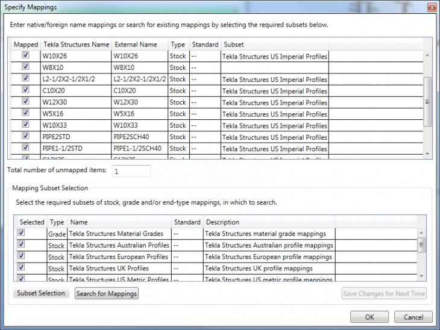Screen dimensions: 440x330
Task: Toggle Mapped checkbox for W8X10 row
Action: click(x=25, y=66)
